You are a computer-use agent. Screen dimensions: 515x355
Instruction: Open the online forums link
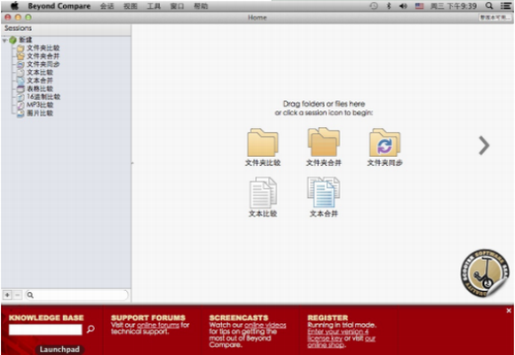click(x=158, y=325)
